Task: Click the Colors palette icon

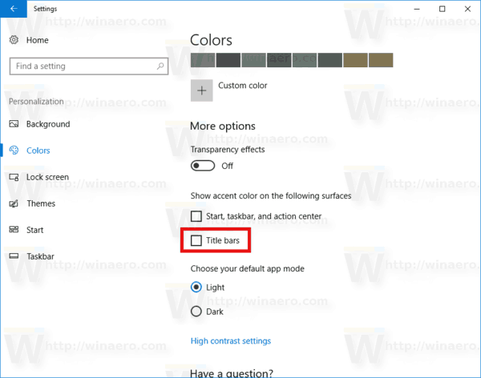Action: [14, 151]
